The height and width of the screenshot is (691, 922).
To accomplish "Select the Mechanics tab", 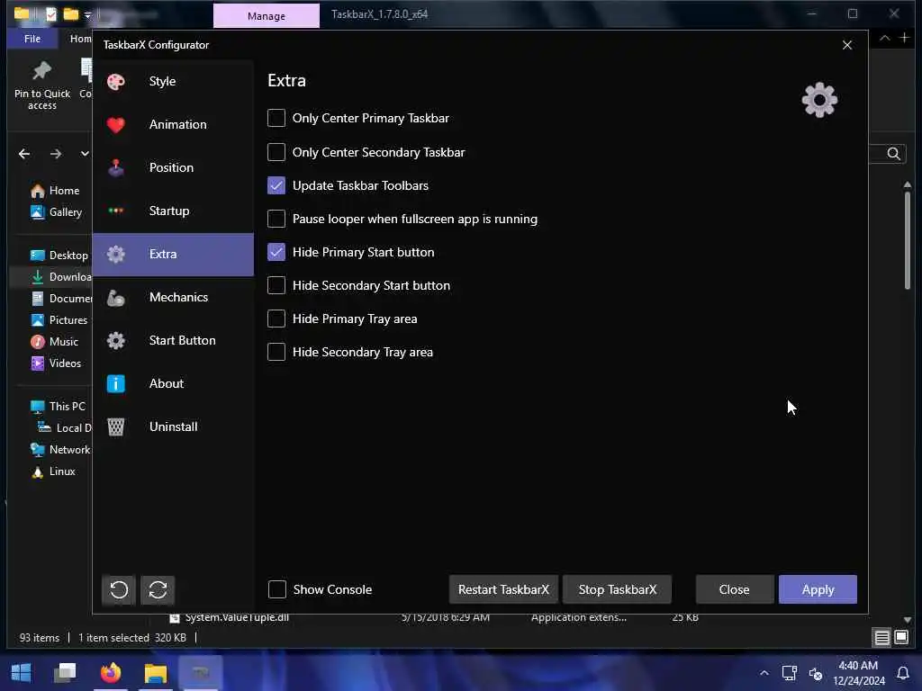I will pyautogui.click(x=173, y=298).
